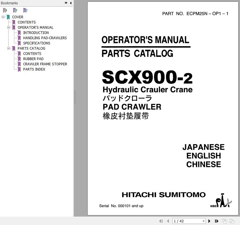Open the HANDLING PAD-CRAWLERS bookmark
The image size is (240, 225).
click(45, 38)
